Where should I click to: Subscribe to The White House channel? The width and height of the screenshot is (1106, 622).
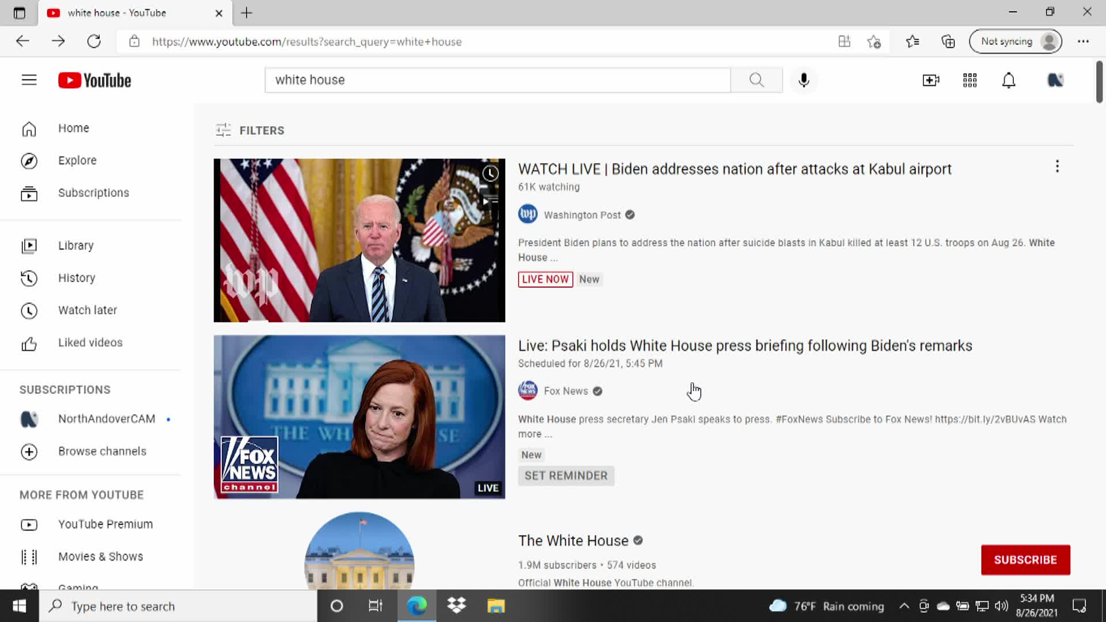1025,560
